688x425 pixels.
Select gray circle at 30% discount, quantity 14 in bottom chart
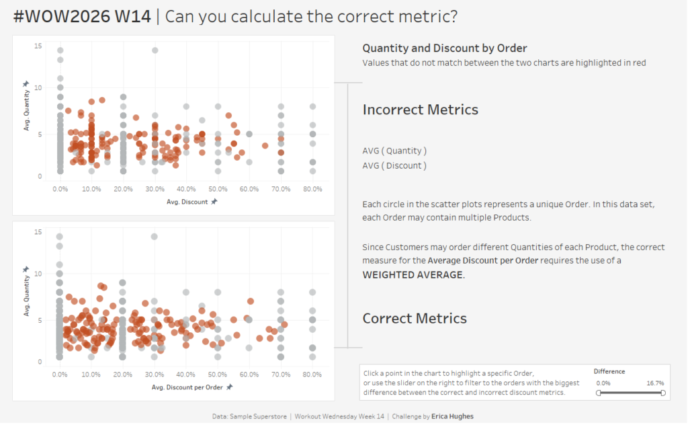pos(155,237)
